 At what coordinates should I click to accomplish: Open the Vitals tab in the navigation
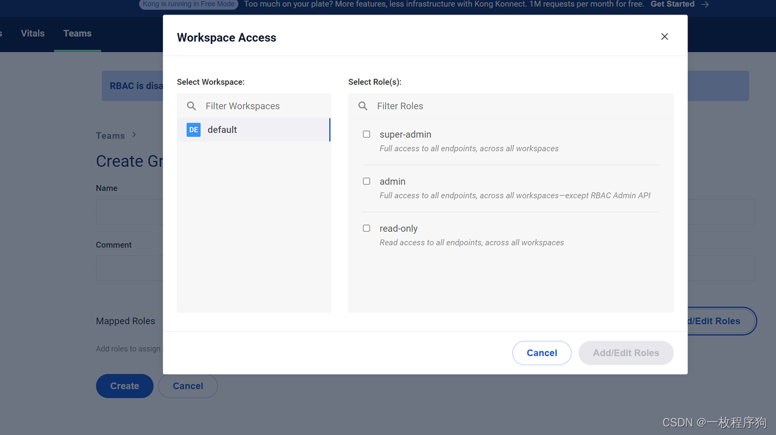(33, 33)
